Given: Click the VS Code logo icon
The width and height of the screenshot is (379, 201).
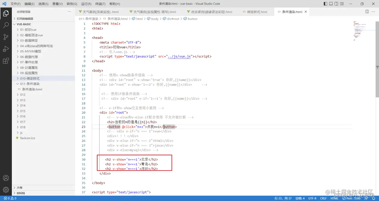Looking at the screenshot, I should click(x=4, y=4).
